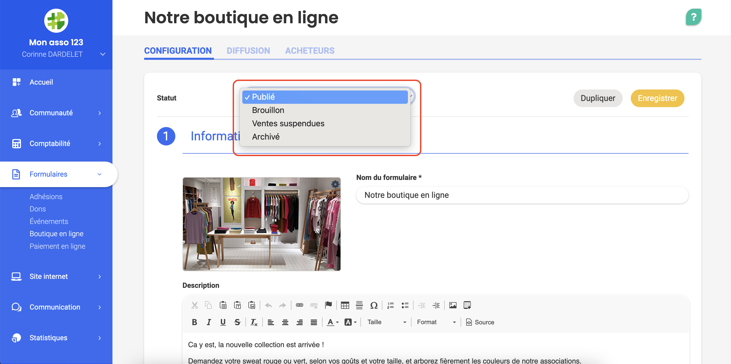
Task: Open Adhésions under Formulaires
Action: [46, 196]
